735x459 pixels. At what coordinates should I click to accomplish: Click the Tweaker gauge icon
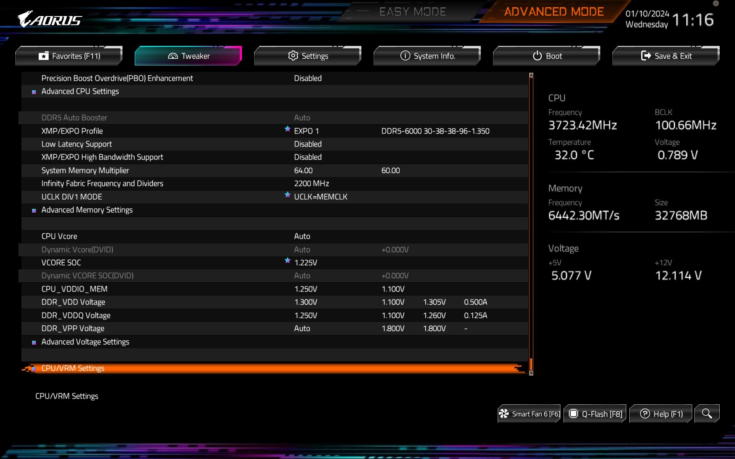point(173,56)
